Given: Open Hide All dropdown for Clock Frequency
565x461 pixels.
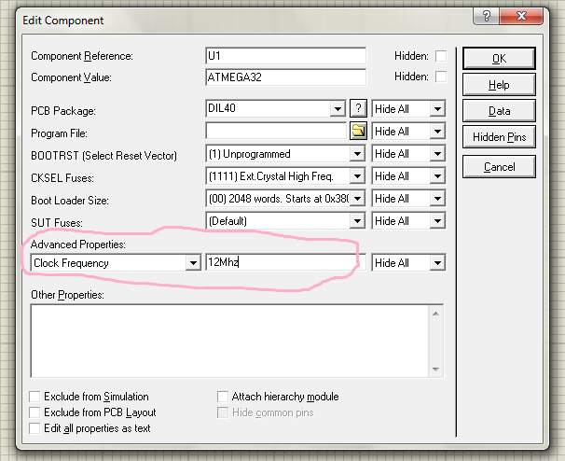Looking at the screenshot, I should 437,263.
